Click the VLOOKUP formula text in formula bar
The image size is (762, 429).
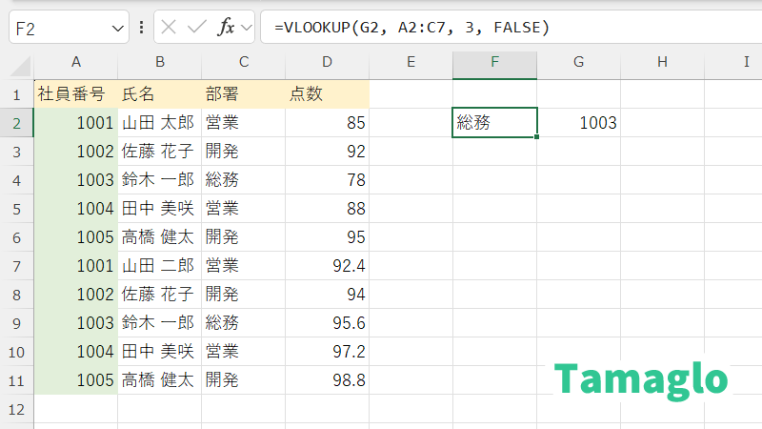[411, 28]
